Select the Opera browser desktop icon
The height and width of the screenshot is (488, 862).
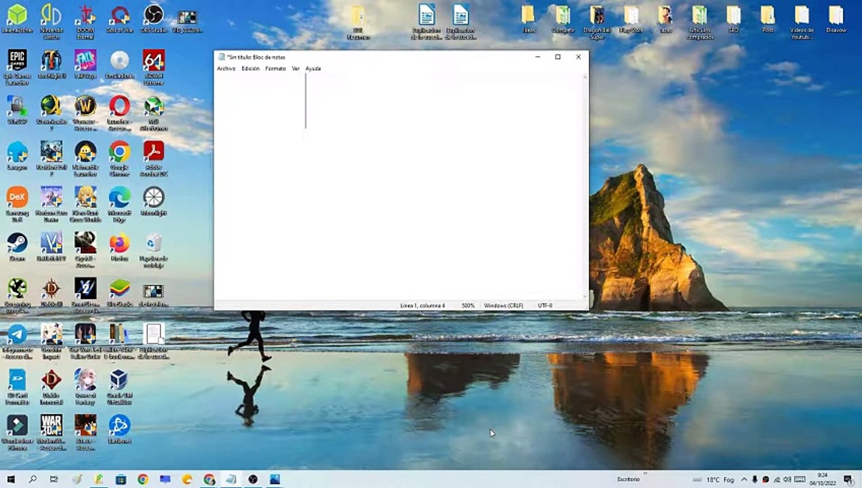pos(119,112)
